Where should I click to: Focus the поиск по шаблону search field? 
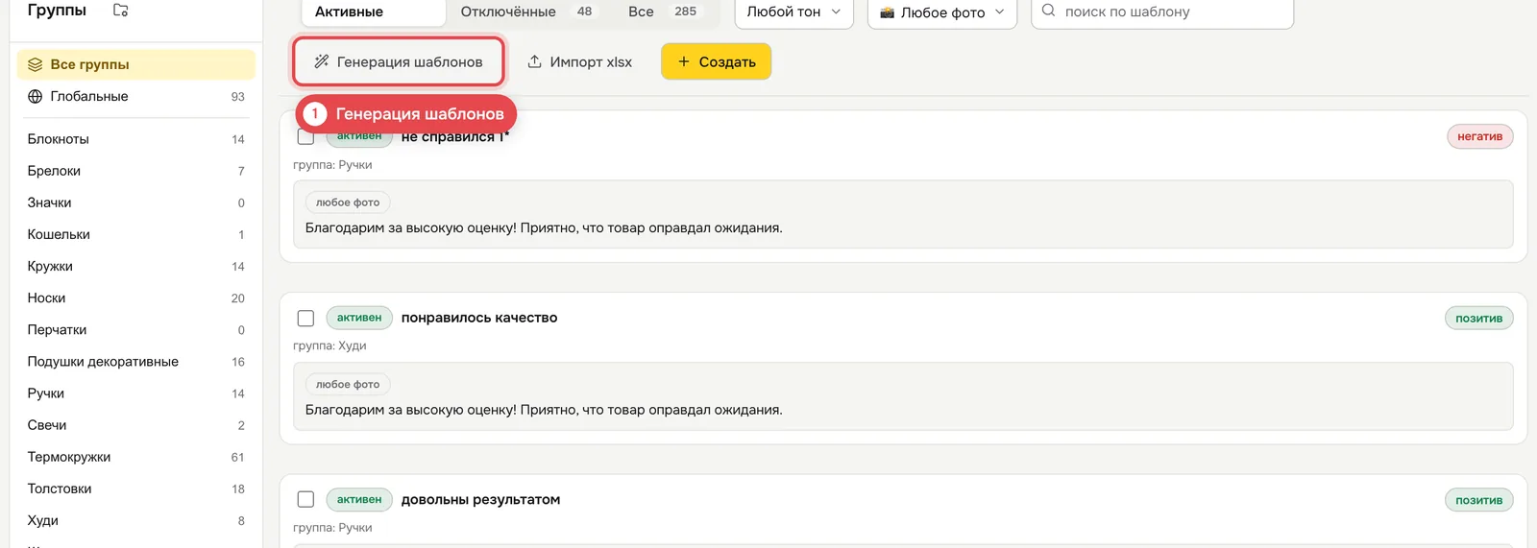(1162, 12)
